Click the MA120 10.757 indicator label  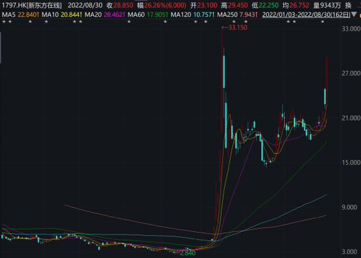[193, 14]
